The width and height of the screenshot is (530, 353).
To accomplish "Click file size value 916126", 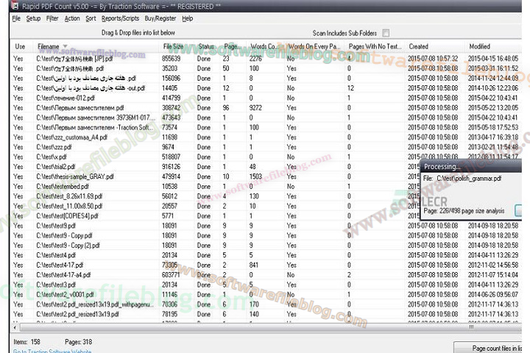I will [x=171, y=167].
